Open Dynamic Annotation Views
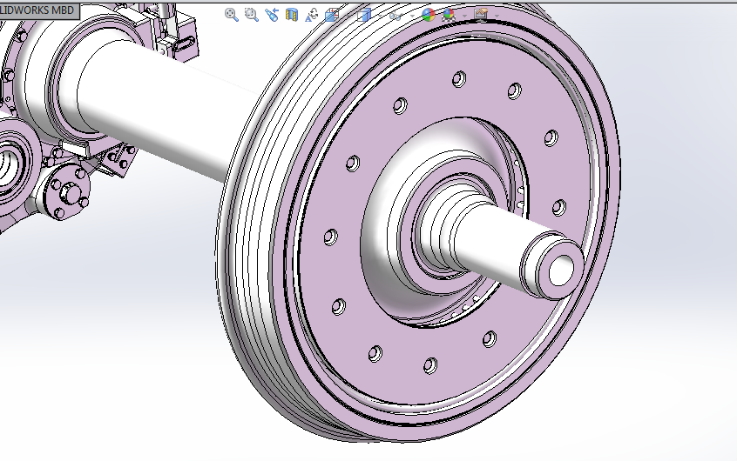Screen dimensions: 737x461 pyautogui.click(x=312, y=15)
